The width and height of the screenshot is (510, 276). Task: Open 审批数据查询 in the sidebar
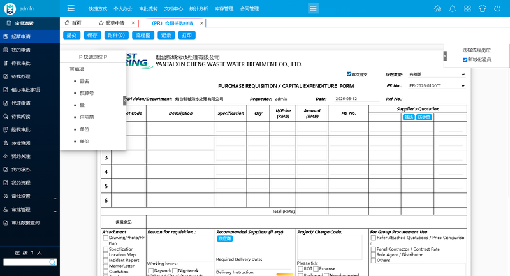click(x=30, y=223)
